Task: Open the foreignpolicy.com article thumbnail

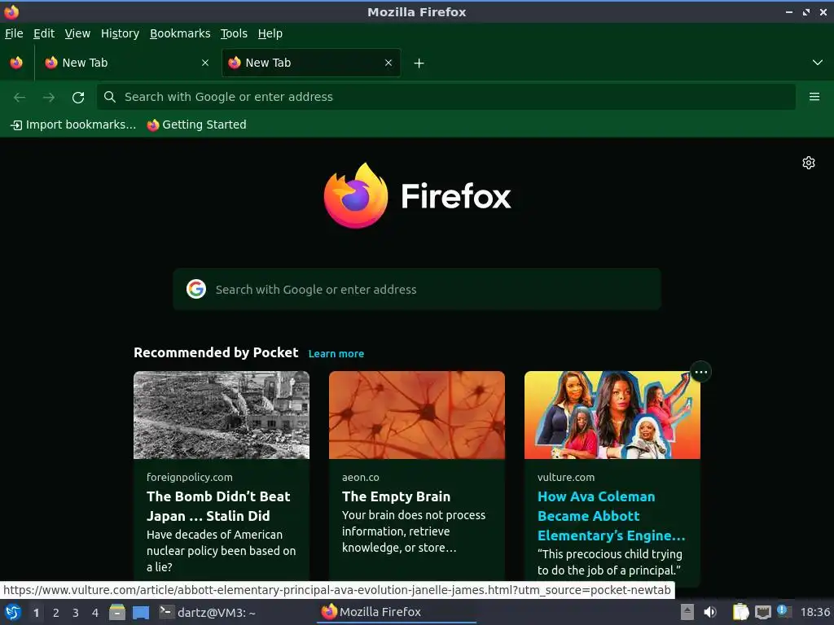Action: (x=222, y=415)
